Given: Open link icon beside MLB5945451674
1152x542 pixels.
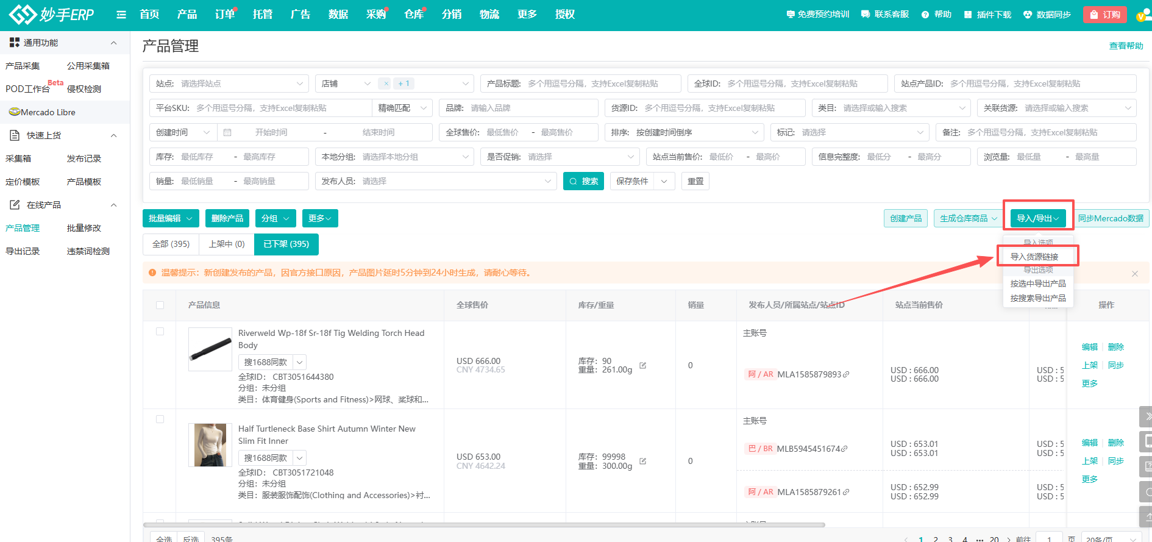Looking at the screenshot, I should tap(844, 449).
